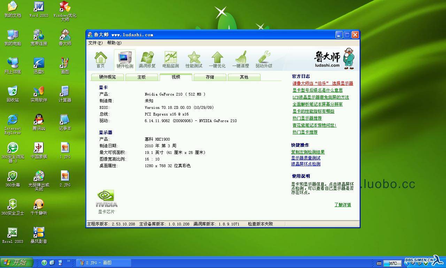
Task: Launch 千千静听 music player shortcut
Action: click(39, 207)
